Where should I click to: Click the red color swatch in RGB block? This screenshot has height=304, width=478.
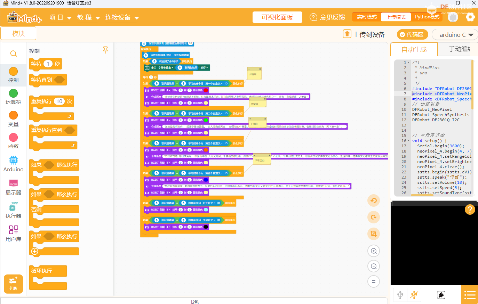click(x=206, y=90)
